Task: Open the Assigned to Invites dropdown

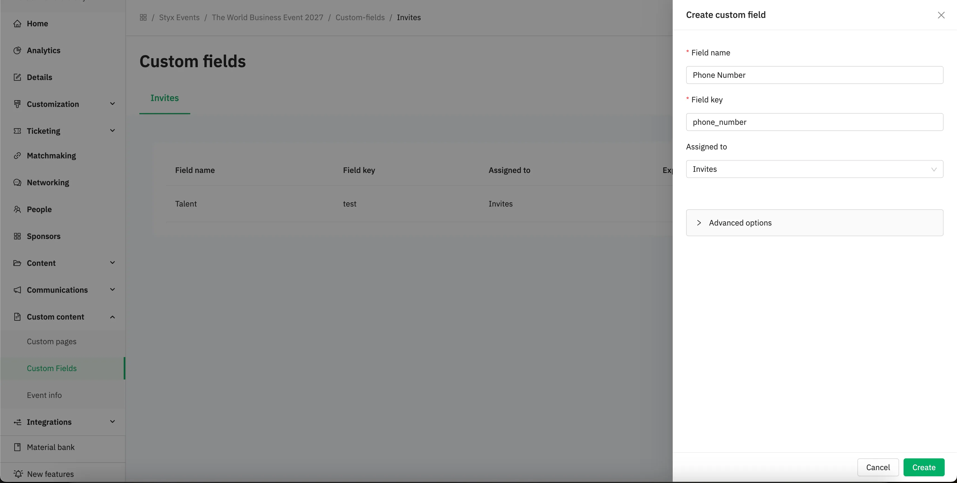Action: click(x=814, y=169)
